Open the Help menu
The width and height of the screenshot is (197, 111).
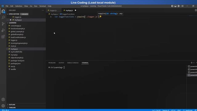[x=50, y=6]
